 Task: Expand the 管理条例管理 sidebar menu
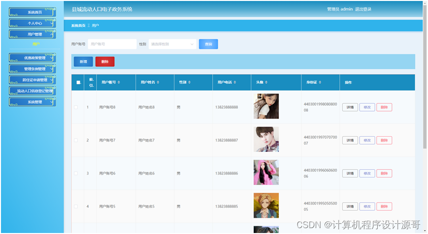coord(33,69)
